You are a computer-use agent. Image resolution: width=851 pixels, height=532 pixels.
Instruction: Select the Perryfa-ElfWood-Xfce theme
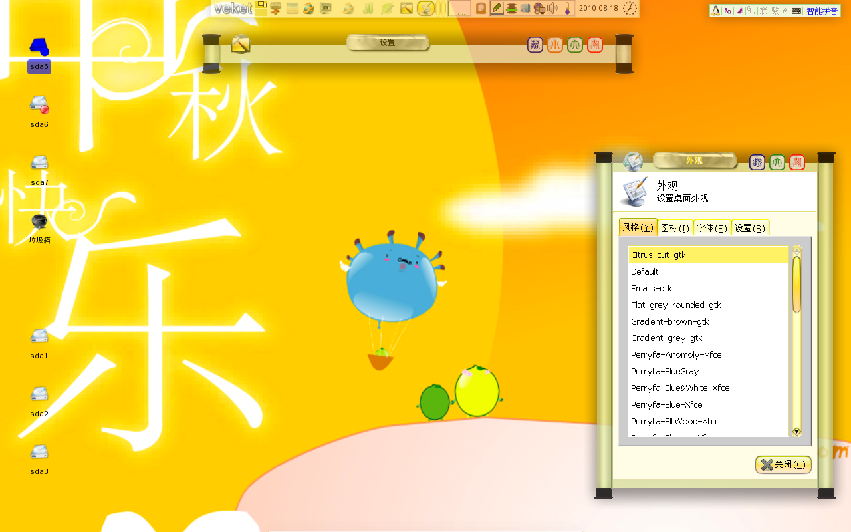tap(708, 421)
